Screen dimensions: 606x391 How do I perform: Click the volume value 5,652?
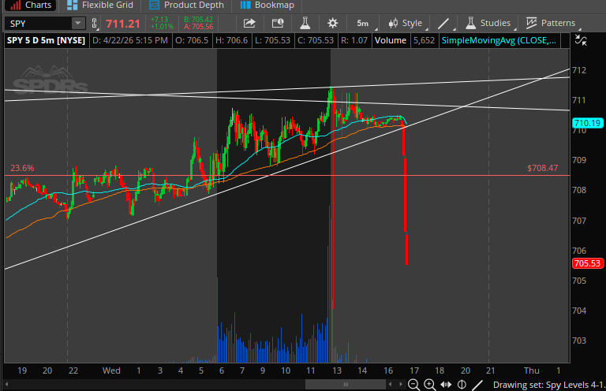pyautogui.click(x=424, y=40)
